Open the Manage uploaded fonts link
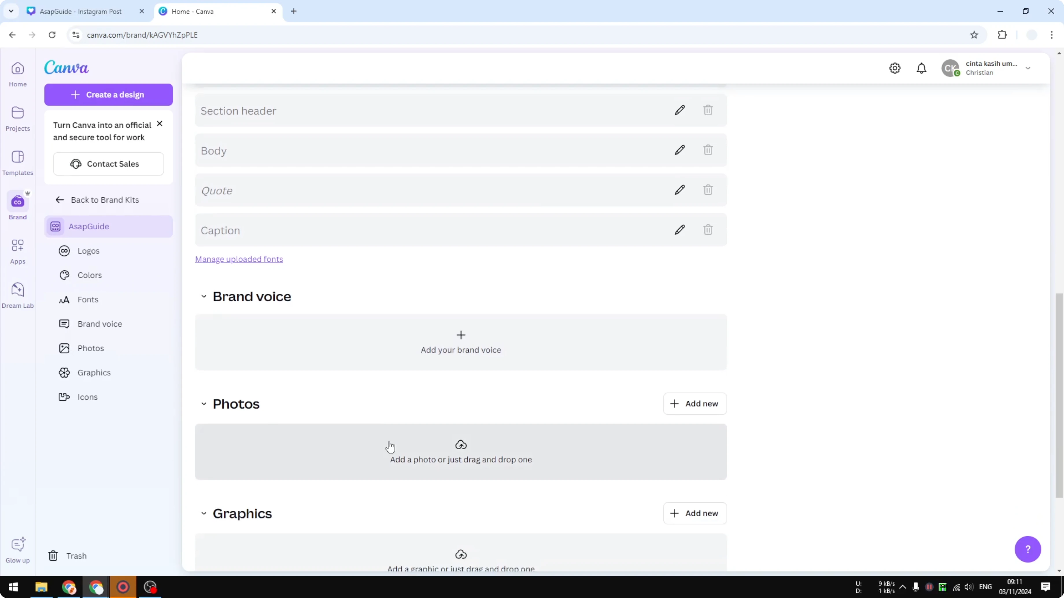Viewport: 1064px width, 598px height. tap(239, 259)
